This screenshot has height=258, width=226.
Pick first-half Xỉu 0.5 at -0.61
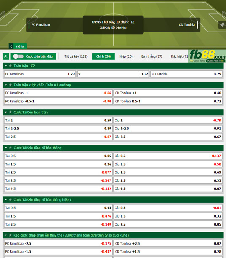(168, 208)
